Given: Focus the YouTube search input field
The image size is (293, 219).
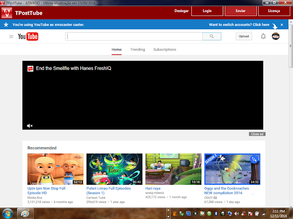Looking at the screenshot, I should point(134,36).
